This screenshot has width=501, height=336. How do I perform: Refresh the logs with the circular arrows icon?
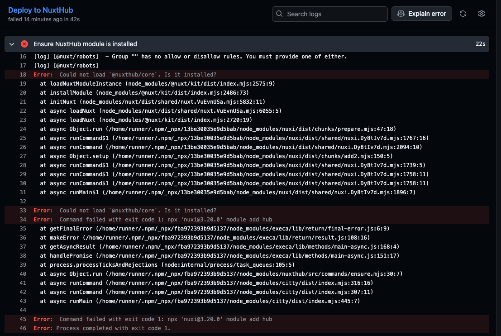tap(463, 14)
